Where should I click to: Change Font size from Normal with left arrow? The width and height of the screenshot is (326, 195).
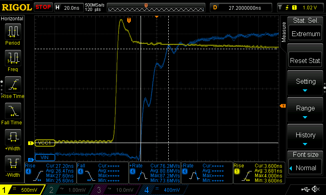click(x=291, y=168)
